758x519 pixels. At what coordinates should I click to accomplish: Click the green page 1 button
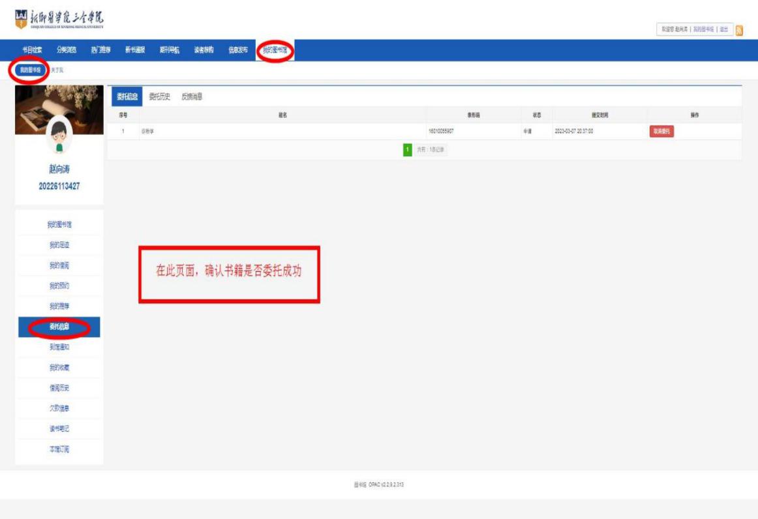[x=407, y=150]
